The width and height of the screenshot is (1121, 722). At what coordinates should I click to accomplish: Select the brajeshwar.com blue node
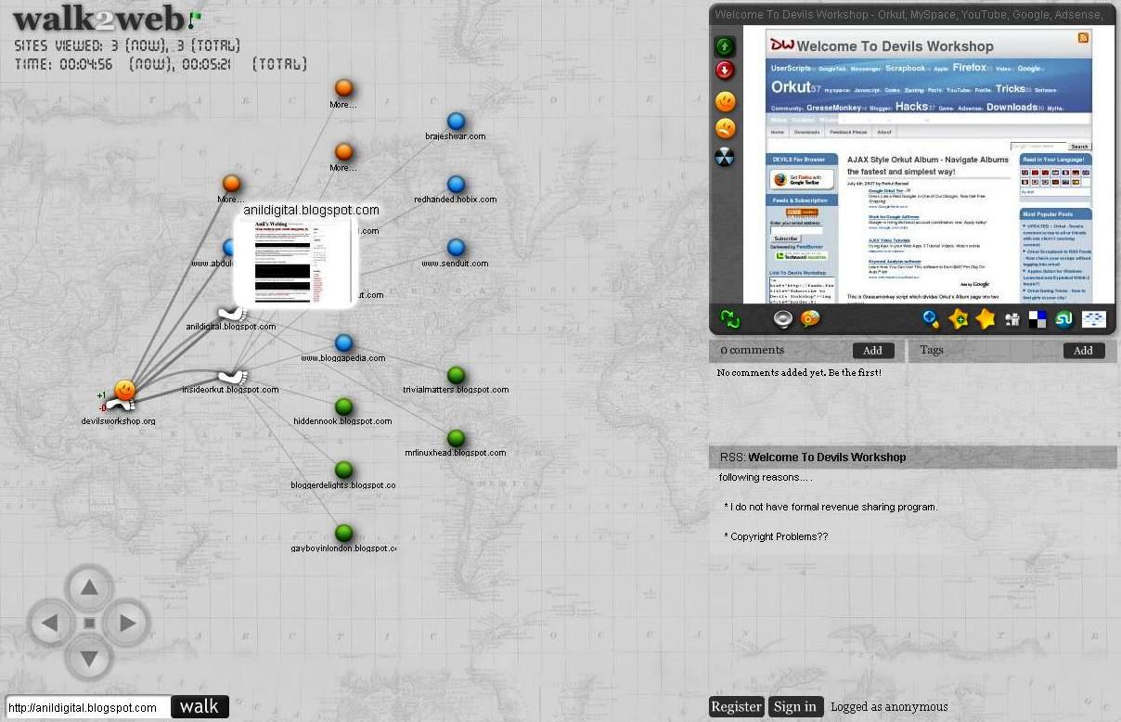[456, 121]
